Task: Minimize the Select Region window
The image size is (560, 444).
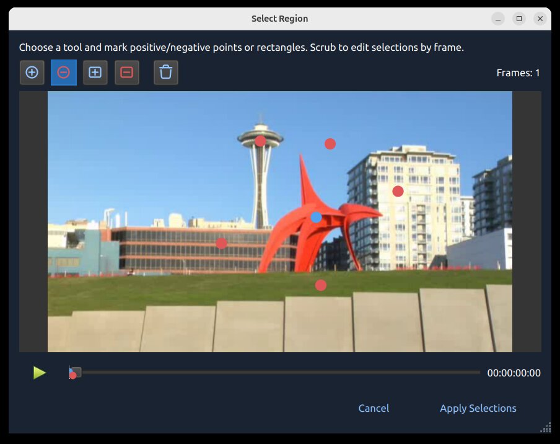Action: 498,19
